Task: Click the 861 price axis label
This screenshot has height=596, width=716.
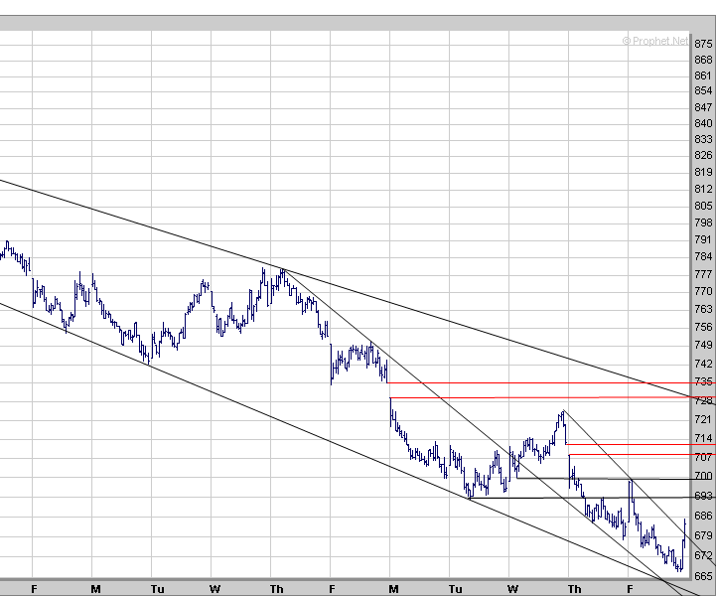Action: pyautogui.click(x=703, y=75)
